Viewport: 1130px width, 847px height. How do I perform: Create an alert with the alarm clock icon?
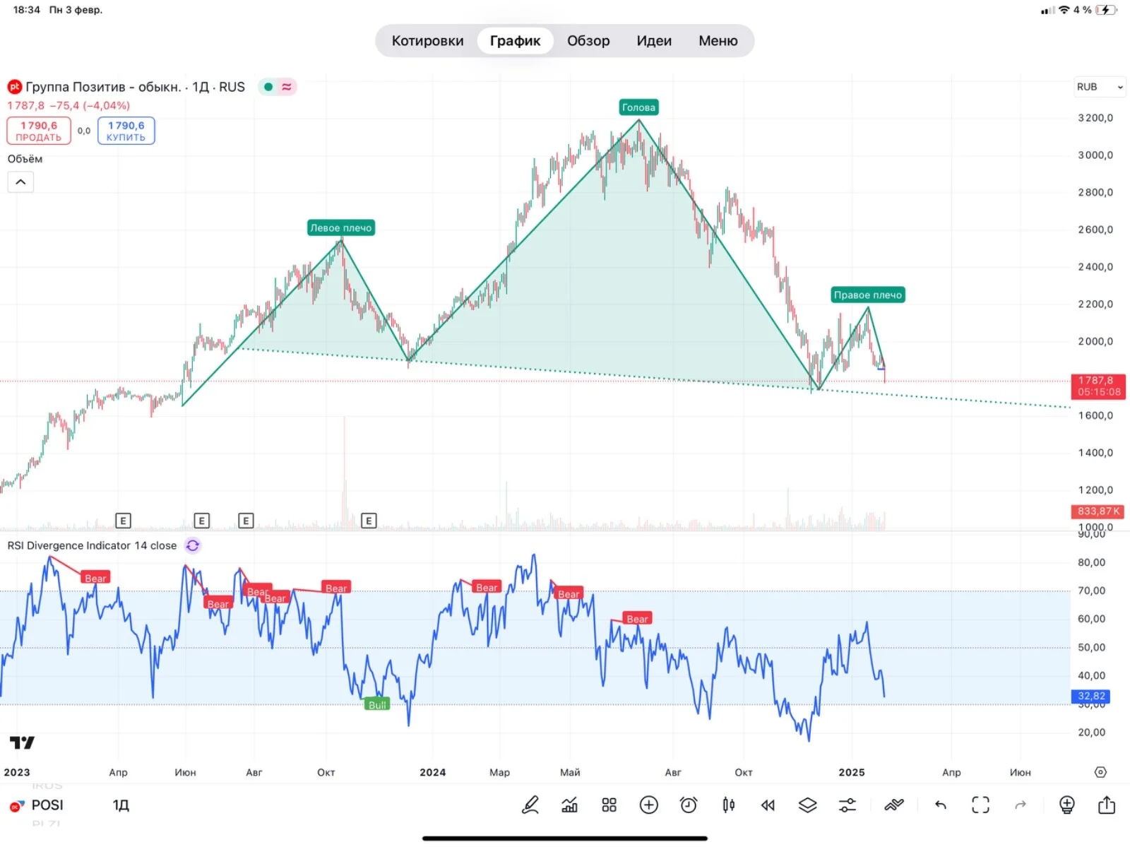(x=689, y=805)
